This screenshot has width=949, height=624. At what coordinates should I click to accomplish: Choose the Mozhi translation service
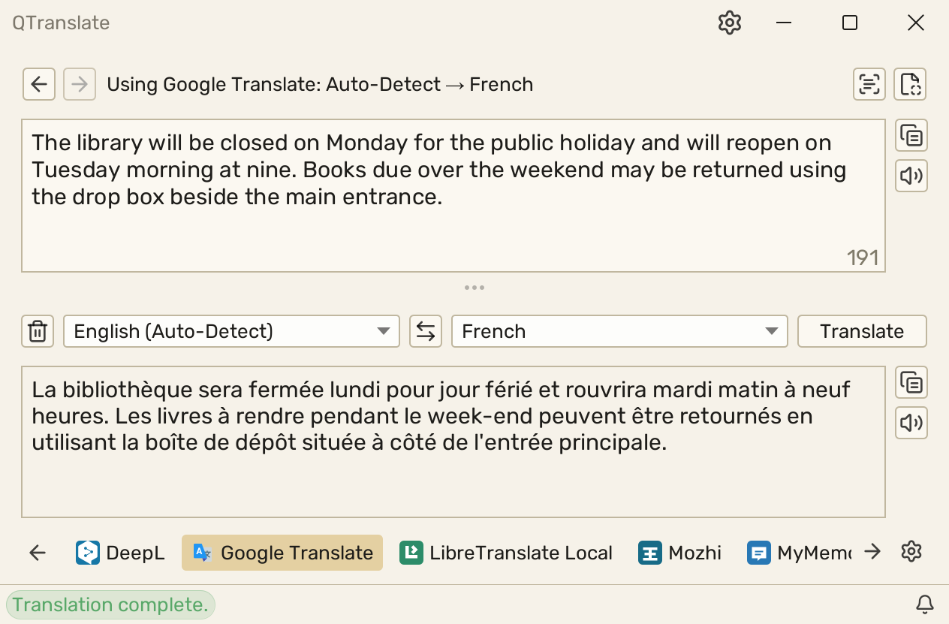[x=680, y=553]
